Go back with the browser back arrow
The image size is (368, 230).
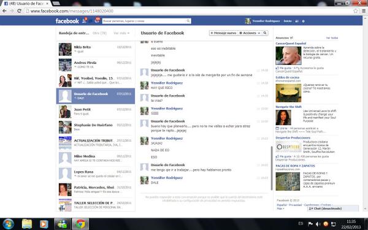4,11
